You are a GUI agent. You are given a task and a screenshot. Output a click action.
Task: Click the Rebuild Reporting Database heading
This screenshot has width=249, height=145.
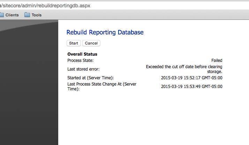(105, 32)
